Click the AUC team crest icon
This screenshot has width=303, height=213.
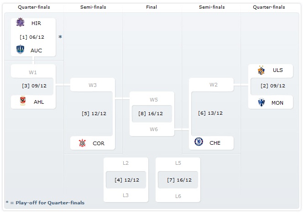[20, 50]
